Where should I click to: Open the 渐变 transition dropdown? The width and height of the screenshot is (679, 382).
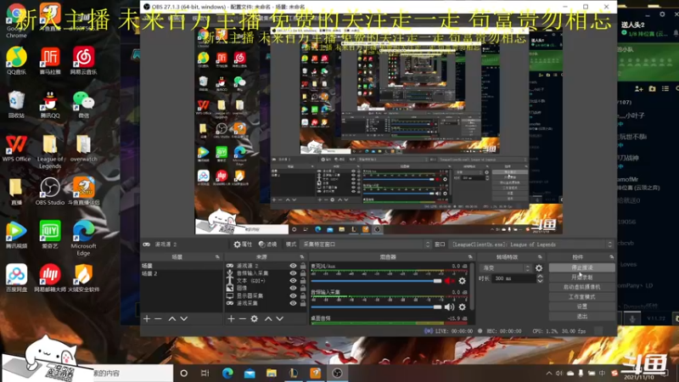pos(505,268)
